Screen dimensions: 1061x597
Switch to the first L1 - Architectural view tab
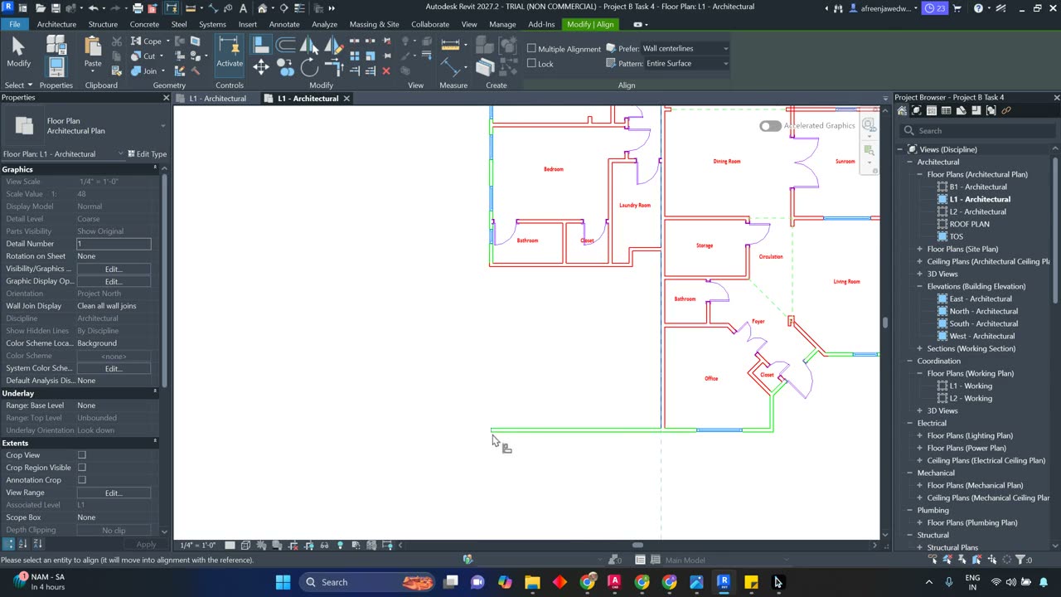pyautogui.click(x=217, y=99)
